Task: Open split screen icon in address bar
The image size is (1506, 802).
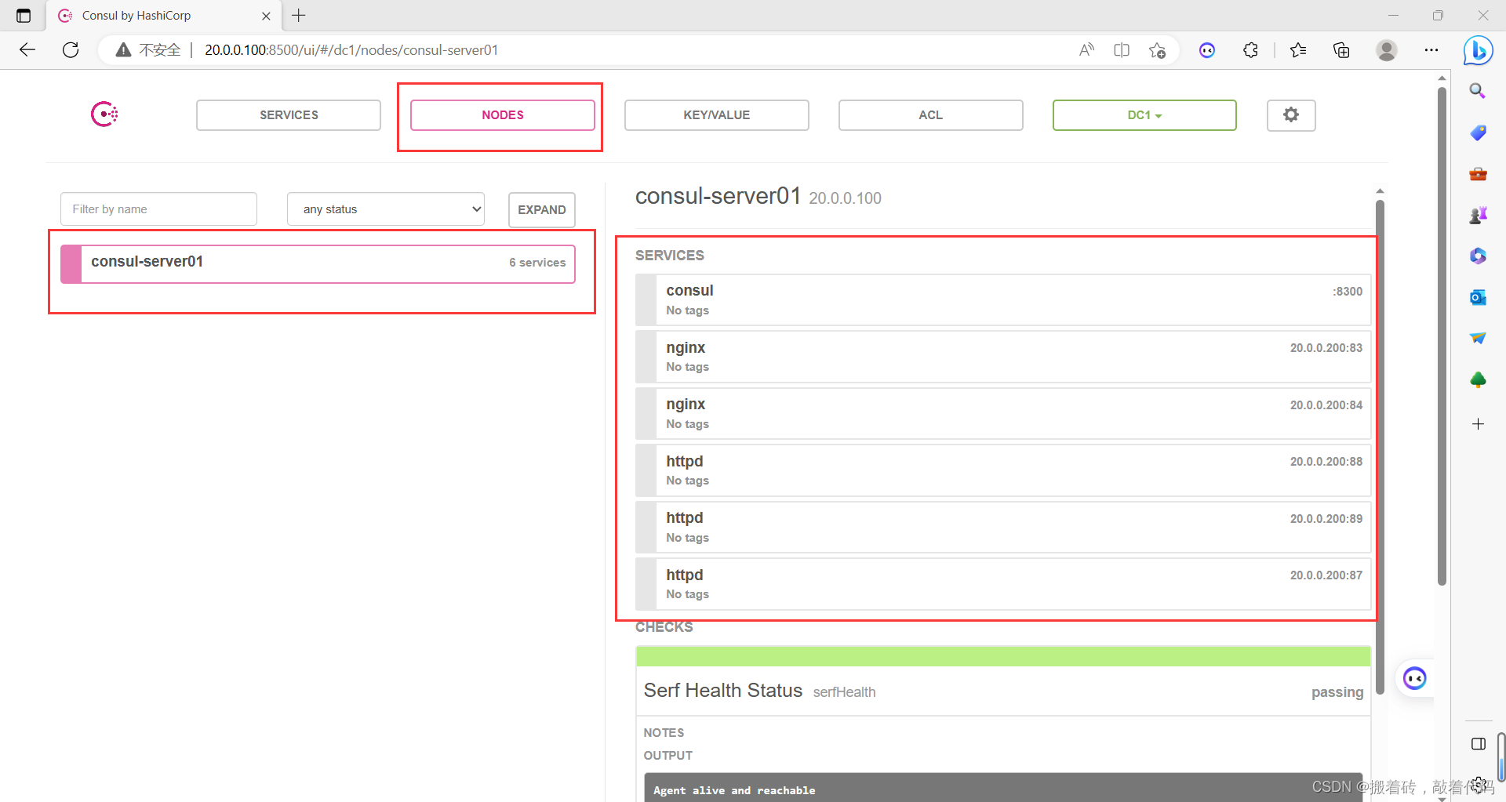Action: (1122, 50)
